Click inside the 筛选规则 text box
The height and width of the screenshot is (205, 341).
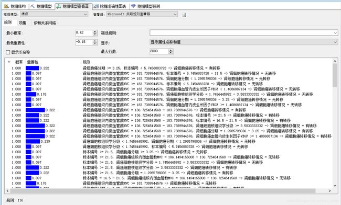point(241,33)
